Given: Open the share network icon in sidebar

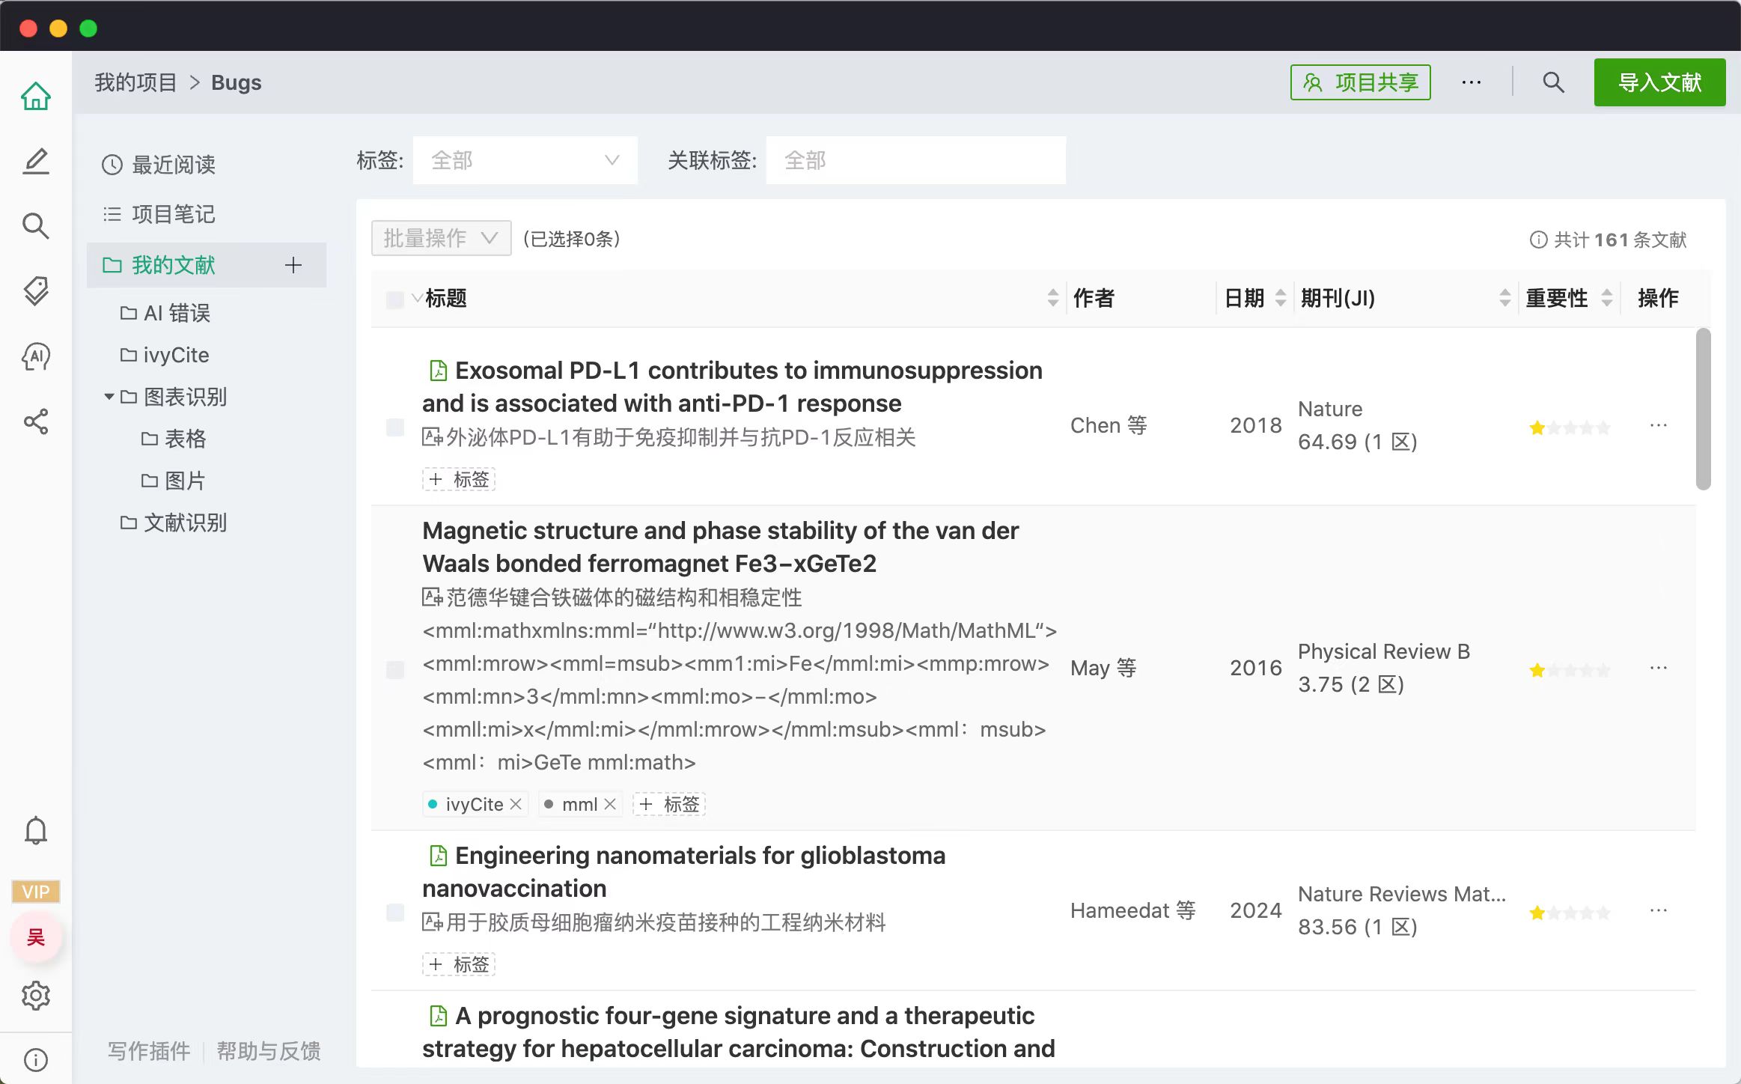Looking at the screenshot, I should [x=35, y=421].
